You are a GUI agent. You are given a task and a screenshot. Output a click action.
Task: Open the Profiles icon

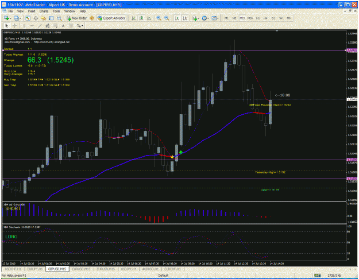coord(16,18)
